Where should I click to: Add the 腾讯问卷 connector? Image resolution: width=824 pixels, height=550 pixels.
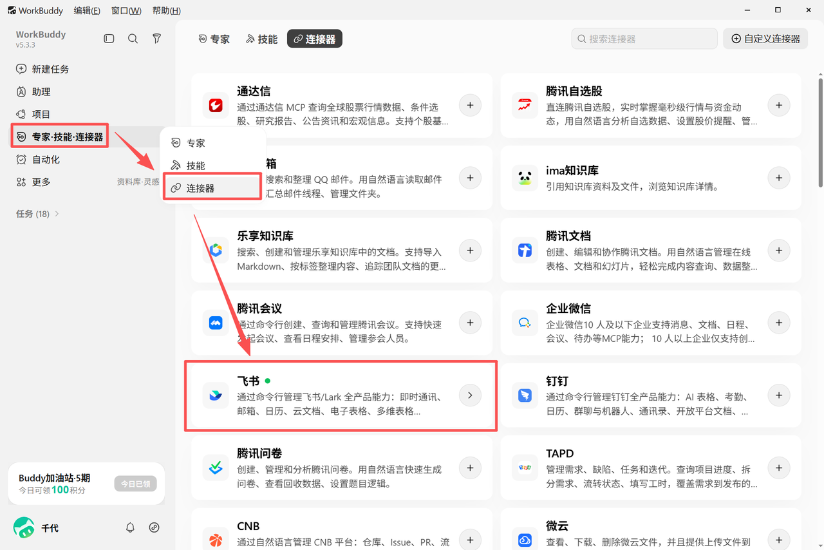(470, 468)
